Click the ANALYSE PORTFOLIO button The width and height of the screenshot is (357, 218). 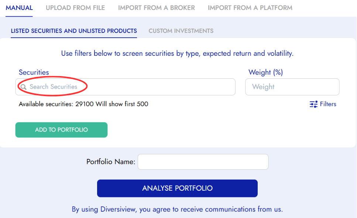pyautogui.click(x=177, y=188)
